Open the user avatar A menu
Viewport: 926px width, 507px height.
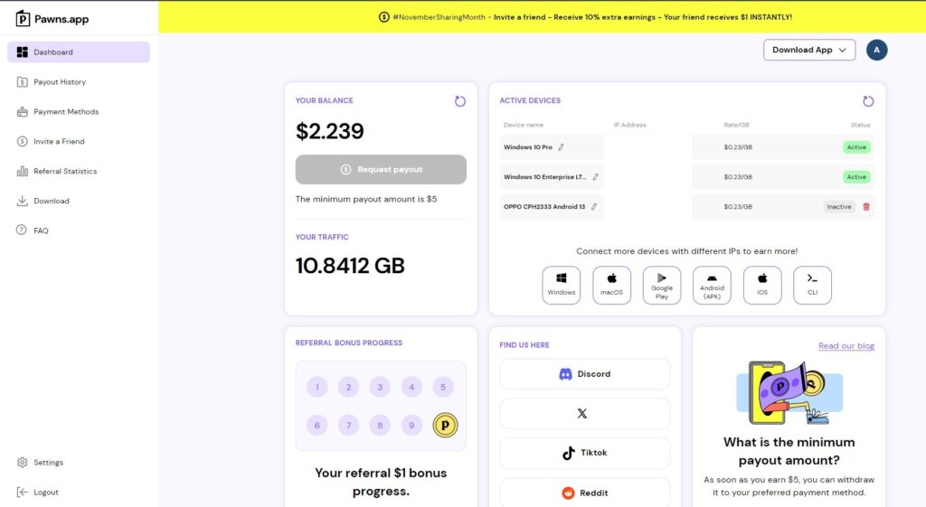[x=876, y=51]
